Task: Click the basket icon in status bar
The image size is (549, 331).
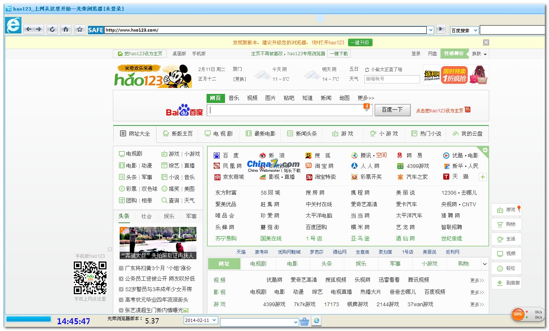Action: pyautogui.click(x=305, y=321)
